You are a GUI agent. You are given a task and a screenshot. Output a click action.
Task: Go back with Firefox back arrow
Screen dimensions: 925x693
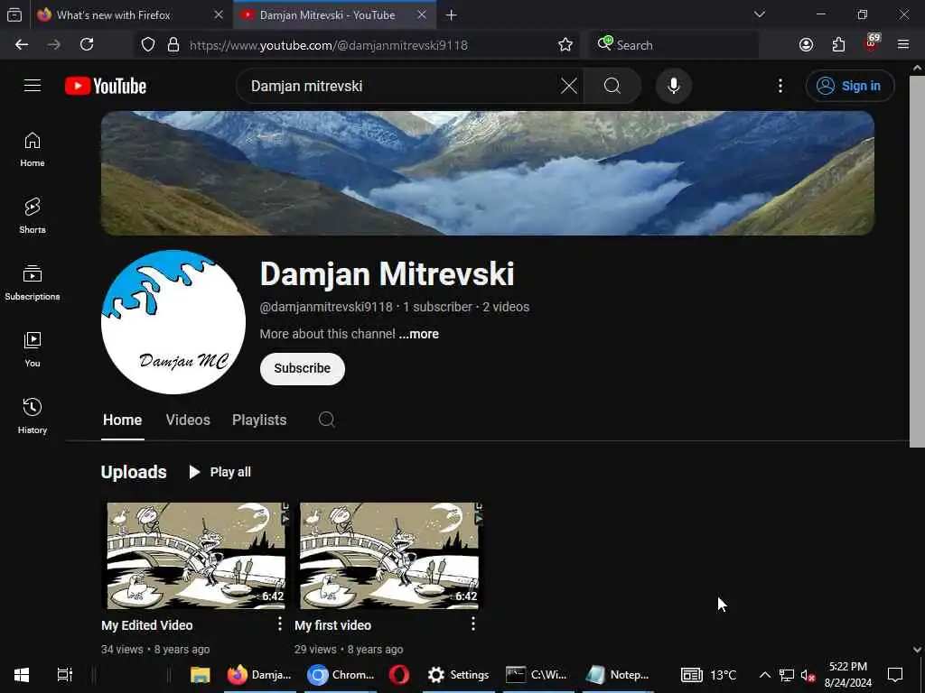point(22,45)
